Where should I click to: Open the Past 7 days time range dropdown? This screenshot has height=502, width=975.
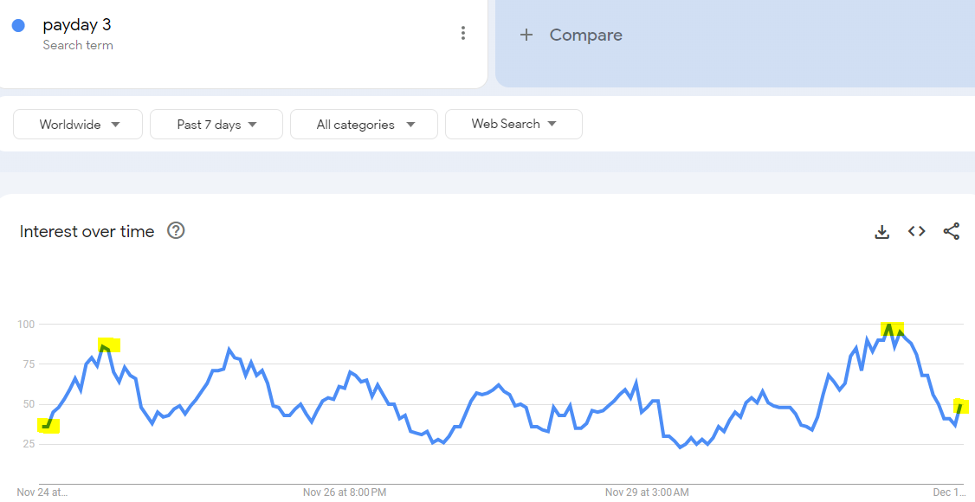pos(216,125)
